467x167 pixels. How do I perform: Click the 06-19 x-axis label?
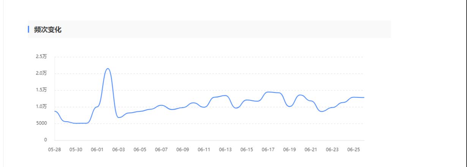click(289, 150)
